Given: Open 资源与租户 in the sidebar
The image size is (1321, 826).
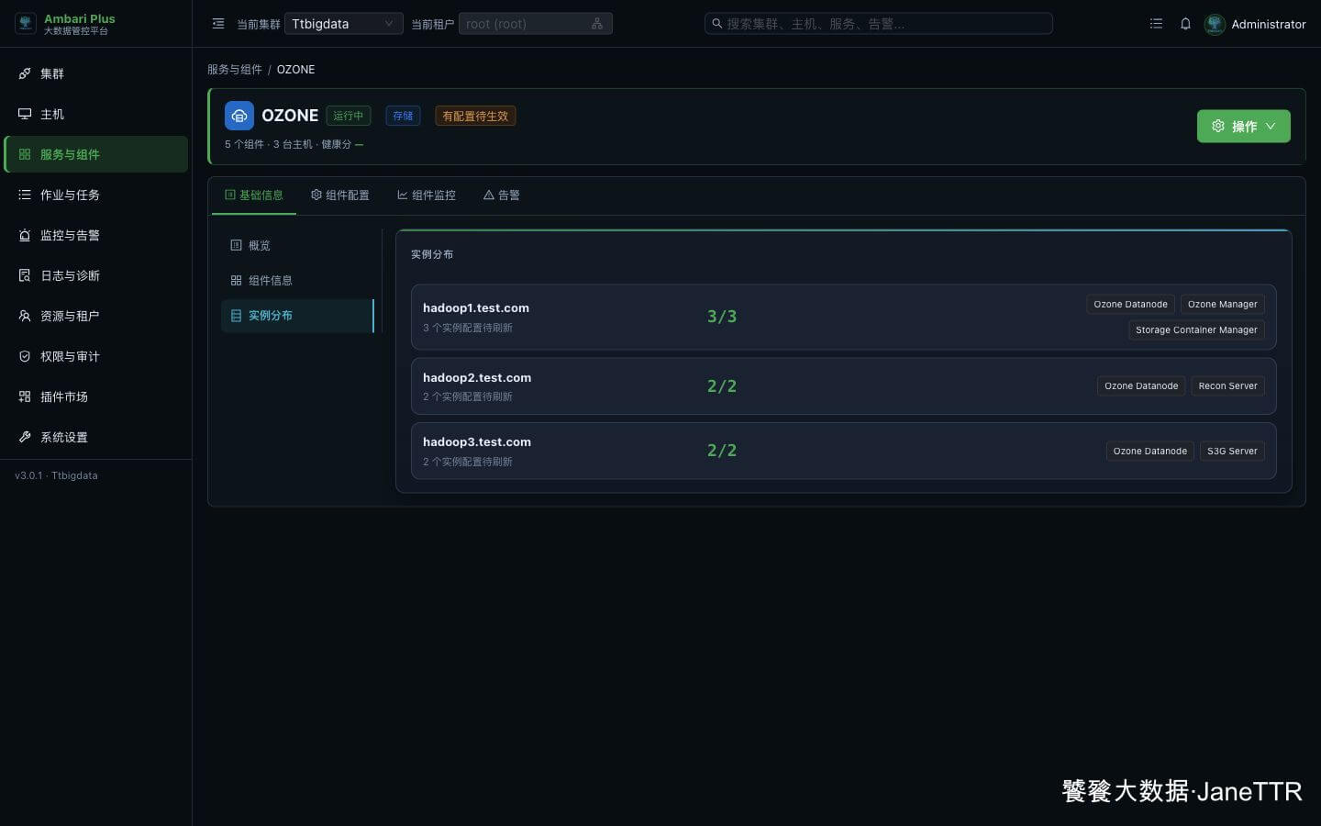Looking at the screenshot, I should (96, 316).
